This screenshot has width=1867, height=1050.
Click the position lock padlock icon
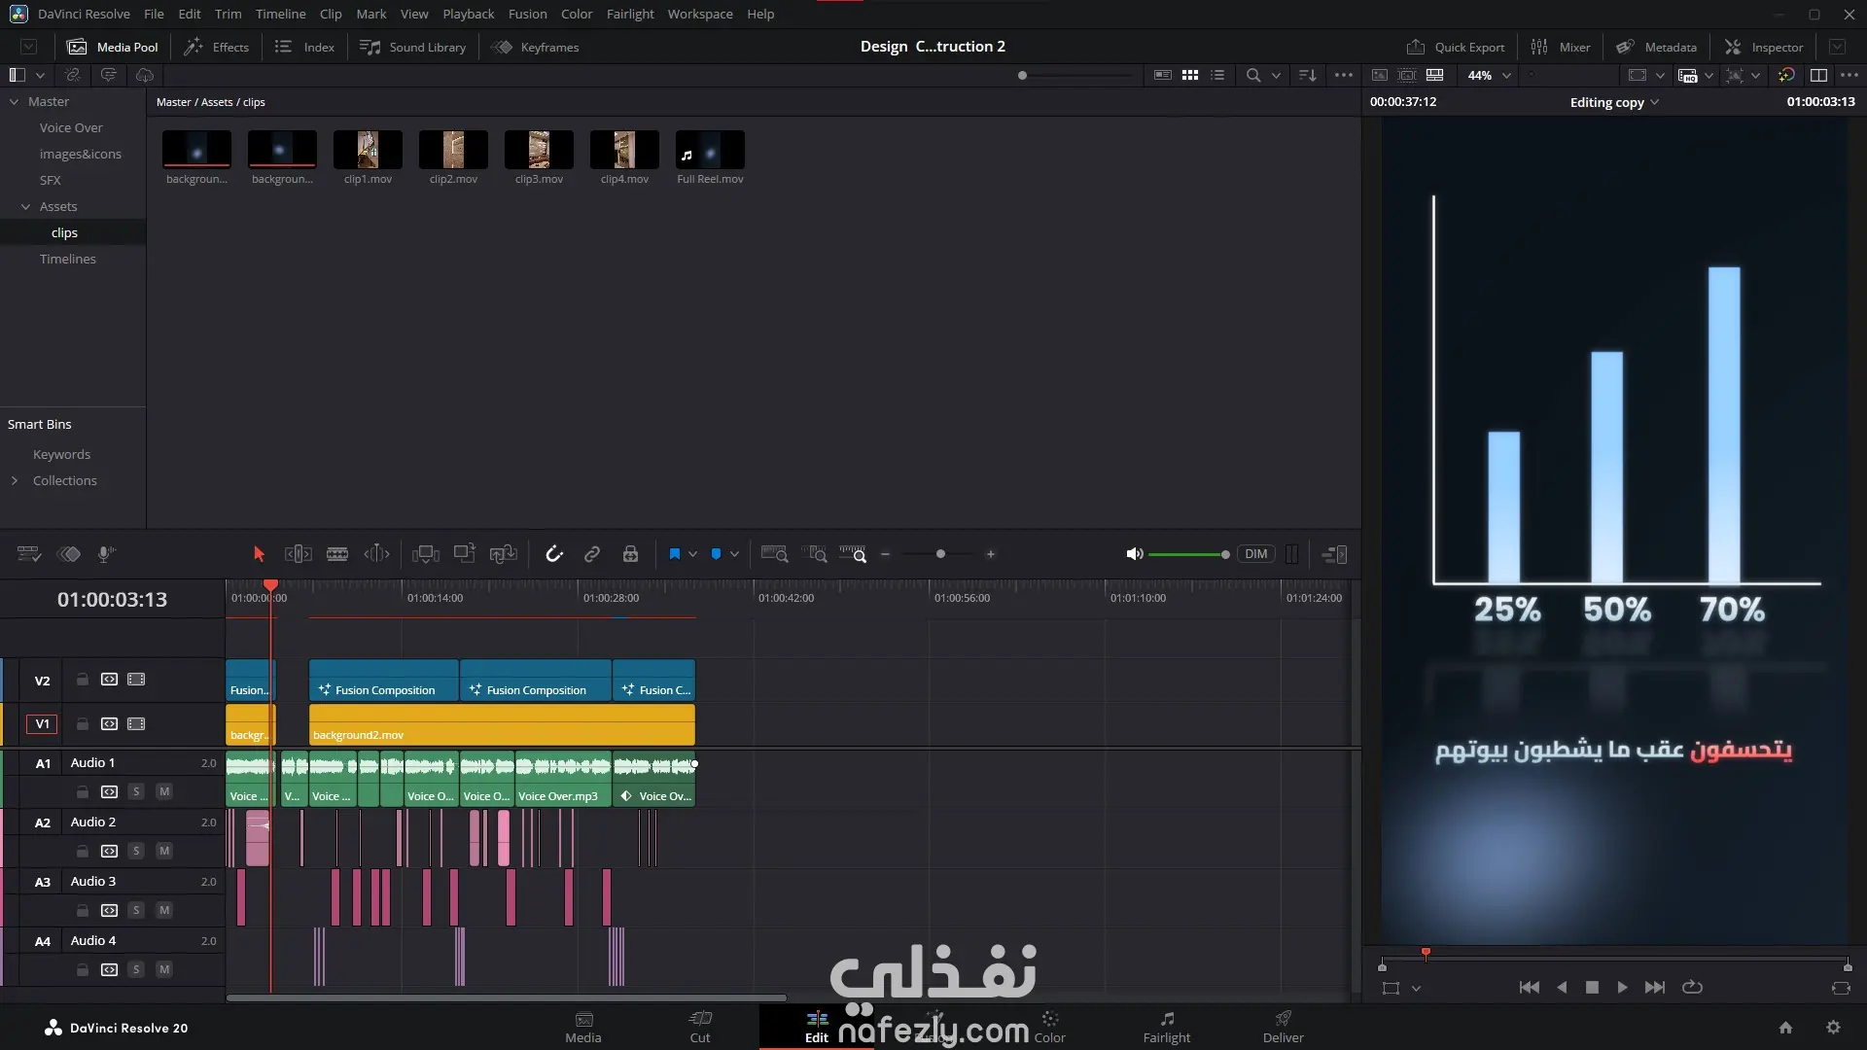click(630, 554)
